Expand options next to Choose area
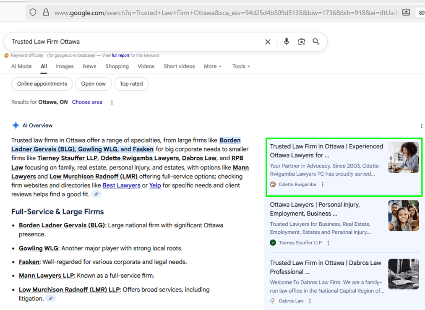This screenshot has height=310, width=425. click(112, 102)
